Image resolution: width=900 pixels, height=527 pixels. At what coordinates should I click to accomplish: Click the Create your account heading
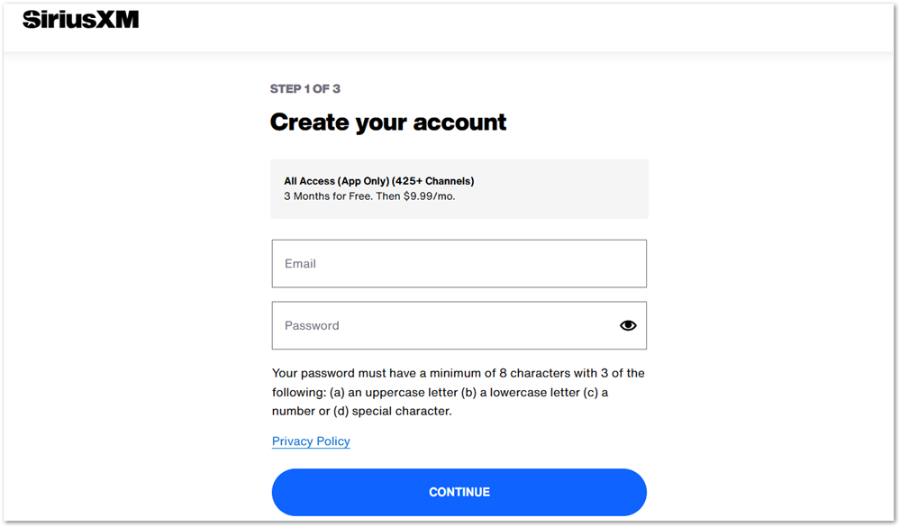(388, 123)
